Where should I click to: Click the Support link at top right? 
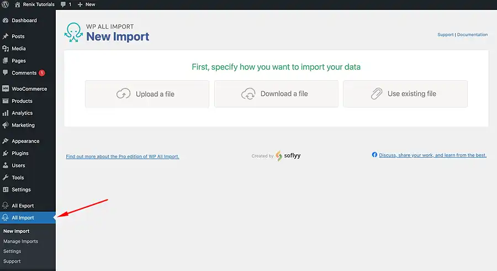pyautogui.click(x=445, y=35)
